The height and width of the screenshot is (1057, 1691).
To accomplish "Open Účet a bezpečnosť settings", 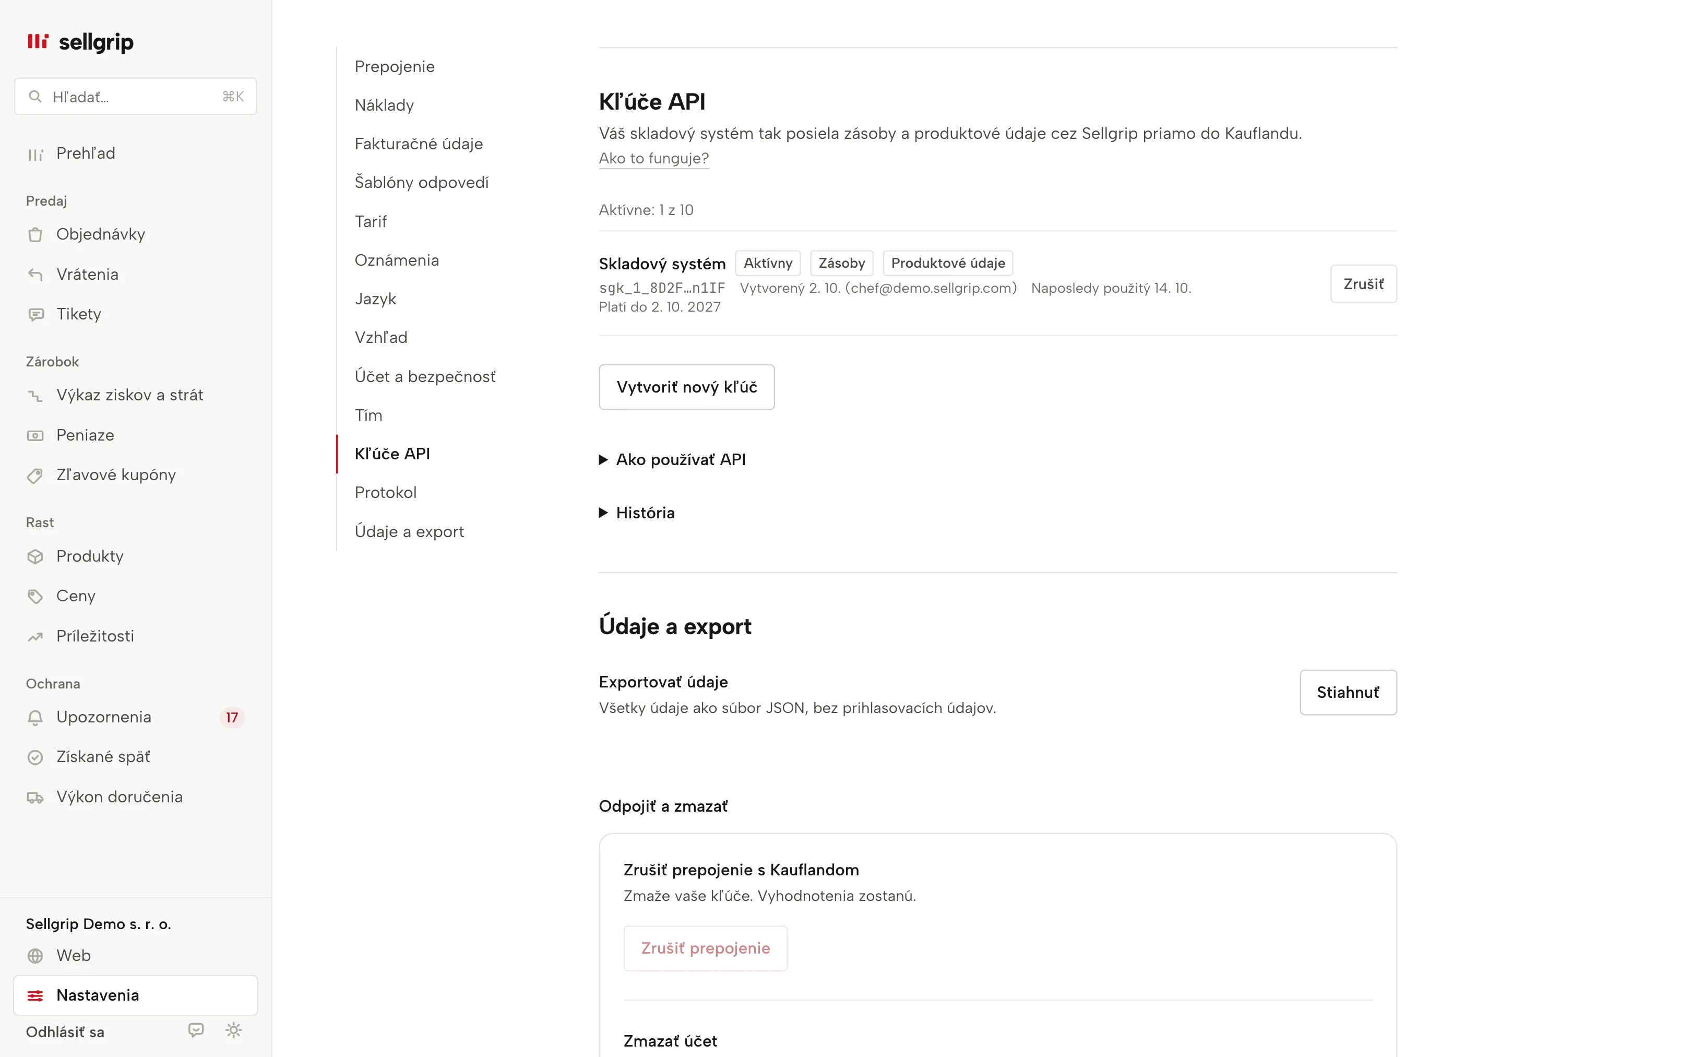I will [x=425, y=377].
